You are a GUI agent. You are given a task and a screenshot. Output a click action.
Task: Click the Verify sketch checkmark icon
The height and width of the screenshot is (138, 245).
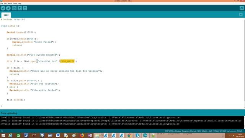3,8
